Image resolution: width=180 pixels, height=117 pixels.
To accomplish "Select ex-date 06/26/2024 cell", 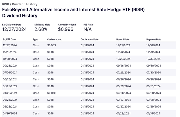I will pos(10,79).
